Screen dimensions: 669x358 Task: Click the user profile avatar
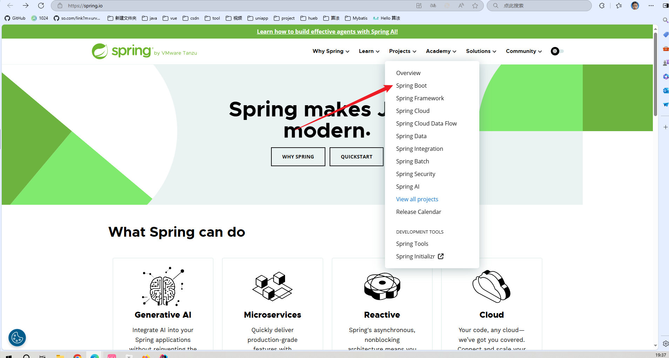635,6
